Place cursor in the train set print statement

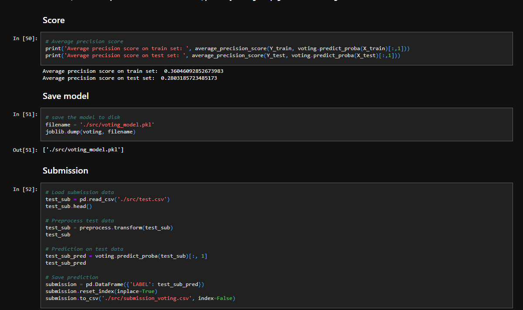tap(227, 48)
